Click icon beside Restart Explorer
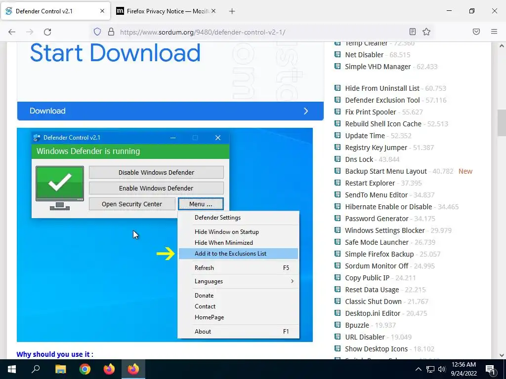 tap(337, 183)
